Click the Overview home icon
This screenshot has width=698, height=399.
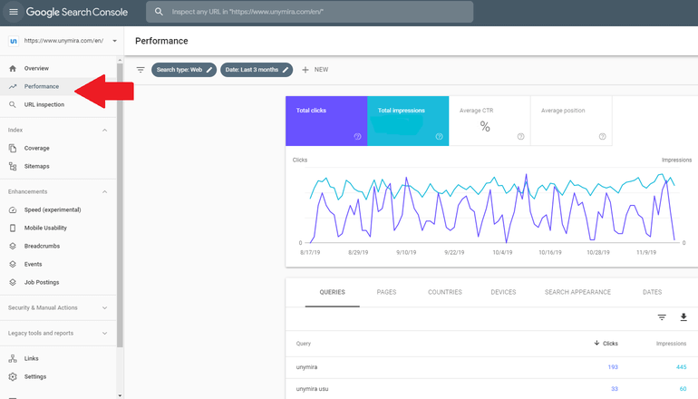point(13,68)
